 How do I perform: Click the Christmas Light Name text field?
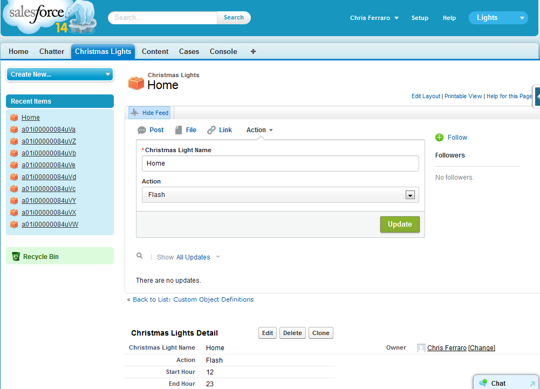tap(280, 163)
